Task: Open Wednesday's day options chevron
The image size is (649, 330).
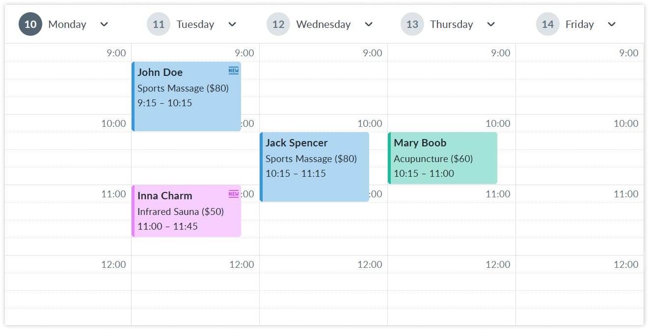Action: [369, 24]
